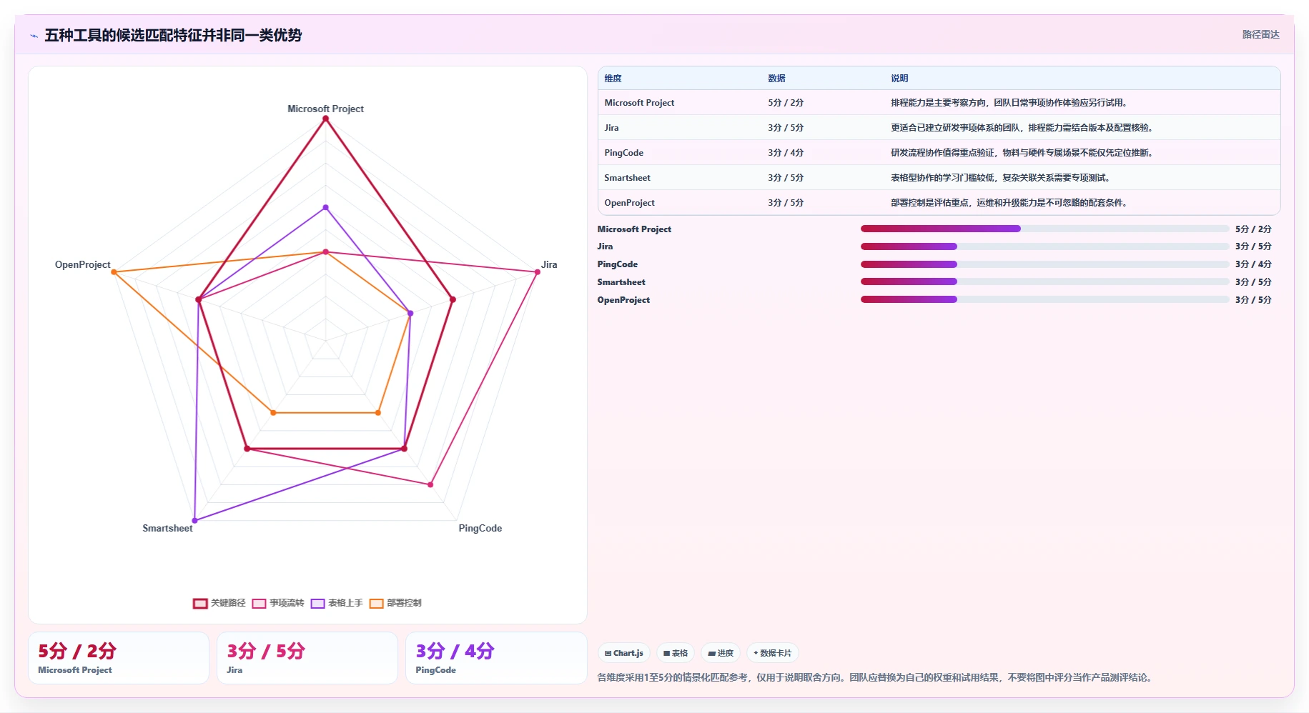The image size is (1309, 713).
Task: Click the 进度 tag chip
Action: (x=721, y=653)
